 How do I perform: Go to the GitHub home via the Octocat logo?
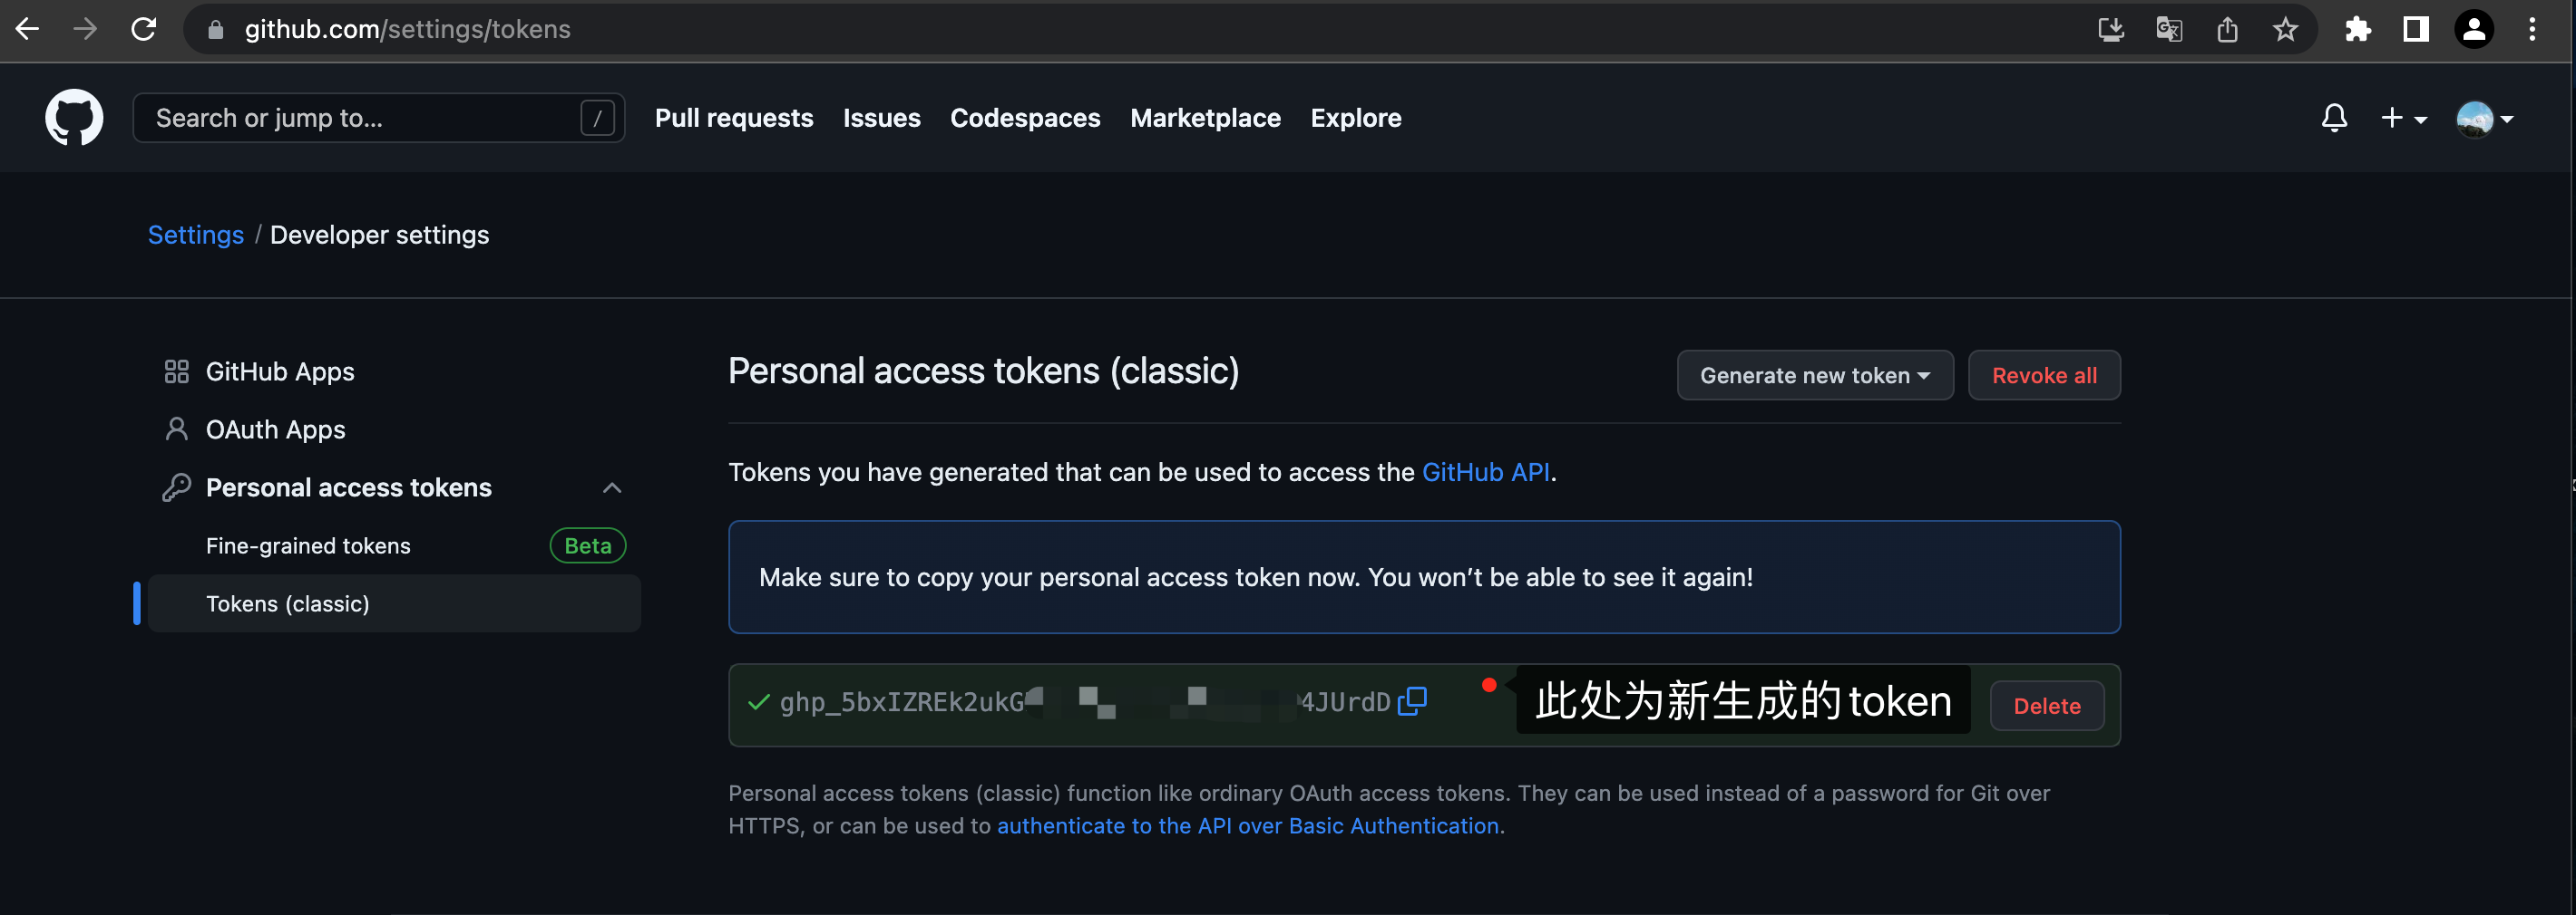(x=74, y=118)
